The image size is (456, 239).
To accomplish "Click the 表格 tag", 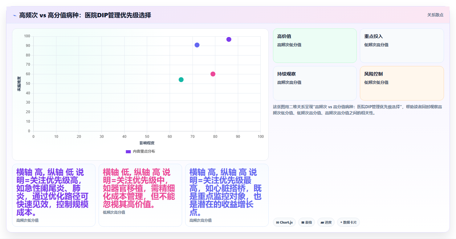I will 307,222.
